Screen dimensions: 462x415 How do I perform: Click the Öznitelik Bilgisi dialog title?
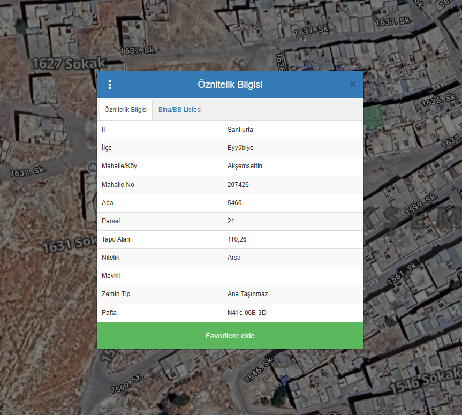pyautogui.click(x=230, y=85)
